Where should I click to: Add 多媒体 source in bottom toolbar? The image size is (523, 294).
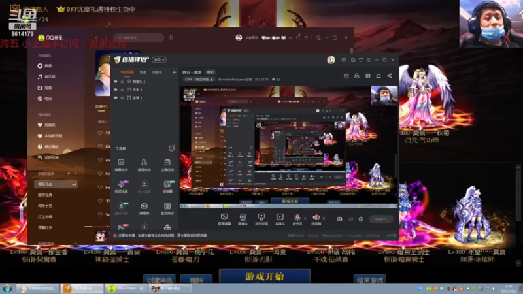click(280, 220)
